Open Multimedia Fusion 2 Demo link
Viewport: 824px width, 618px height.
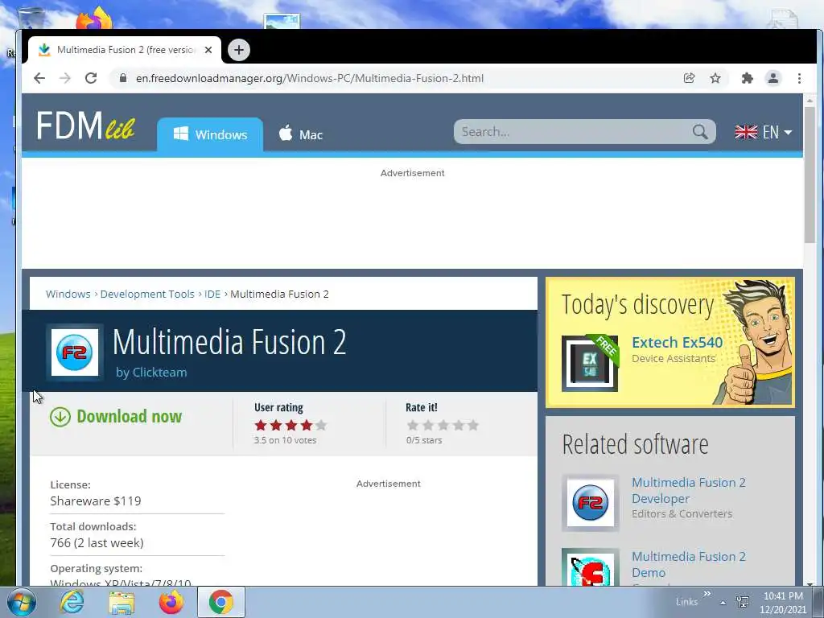pos(689,564)
